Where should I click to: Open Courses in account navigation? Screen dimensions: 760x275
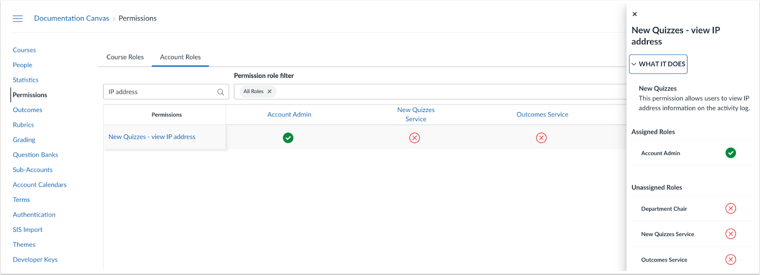tap(24, 50)
